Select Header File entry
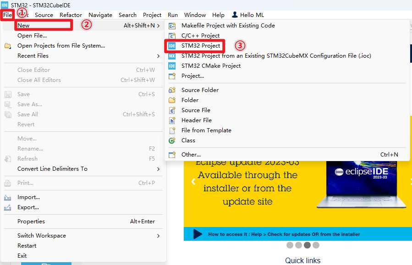The width and height of the screenshot is (412, 265). (286, 120)
